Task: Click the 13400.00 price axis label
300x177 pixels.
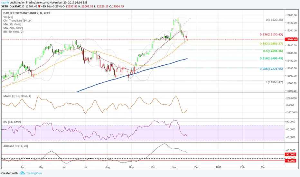Action: 291,23
